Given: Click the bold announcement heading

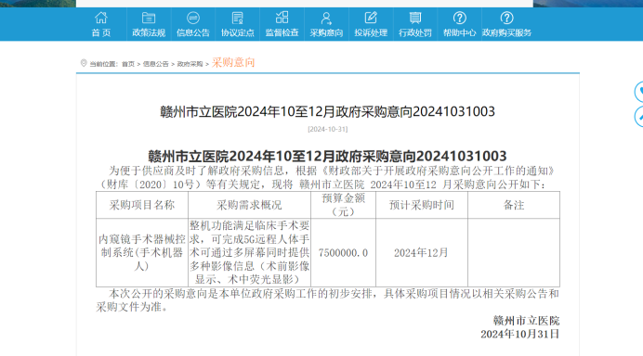Looking at the screenshot, I should point(327,156).
